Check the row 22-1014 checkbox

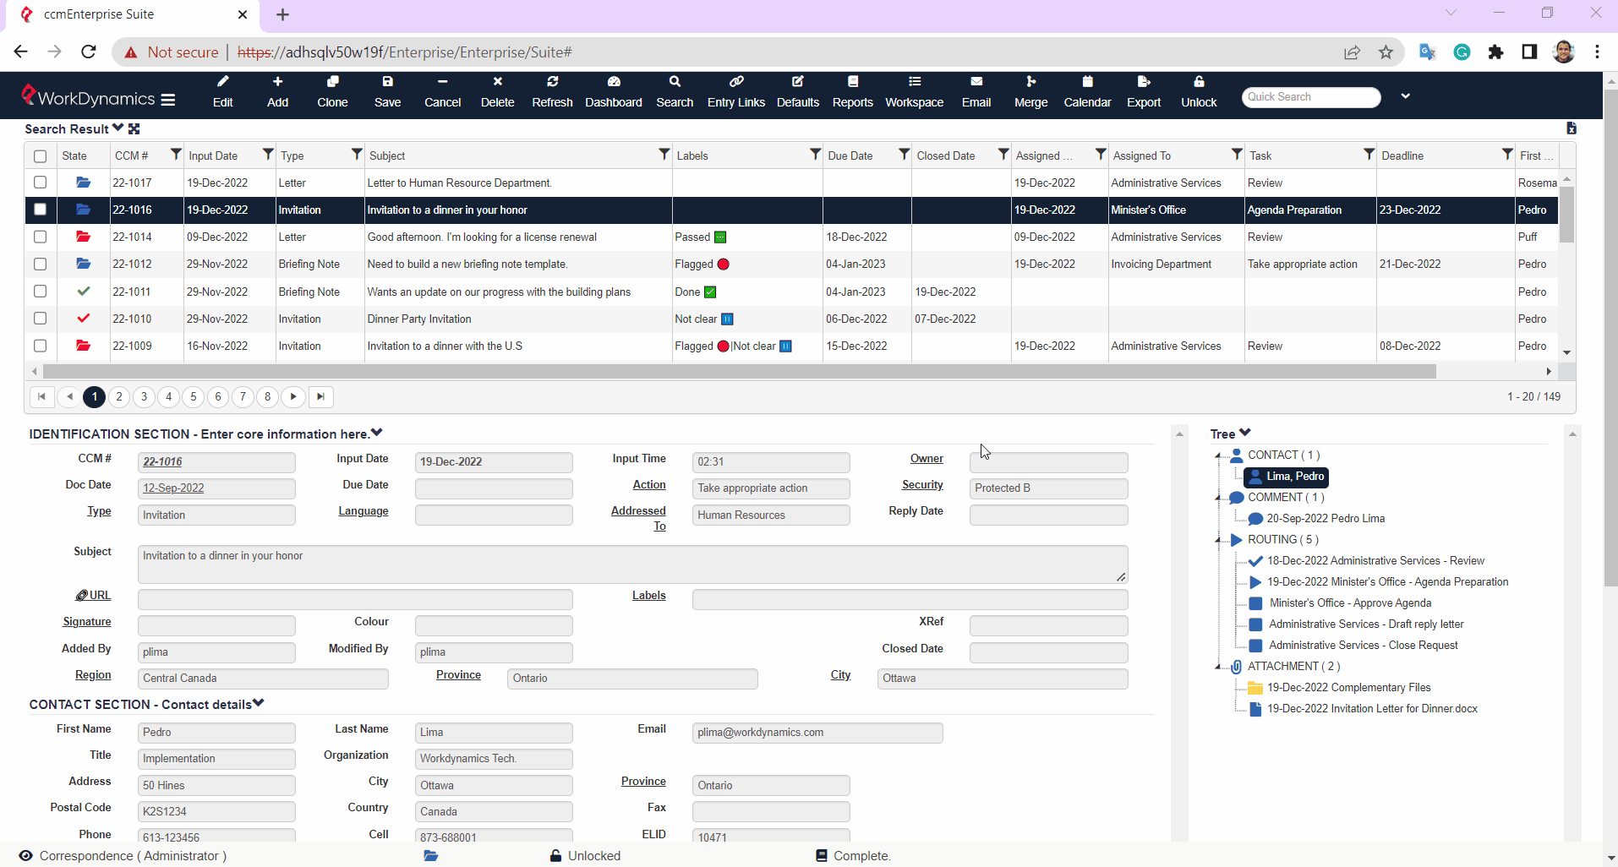[40, 237]
